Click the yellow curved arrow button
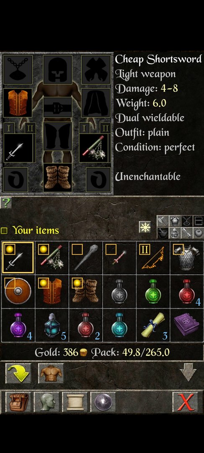This screenshot has height=453, width=204. 18,373
